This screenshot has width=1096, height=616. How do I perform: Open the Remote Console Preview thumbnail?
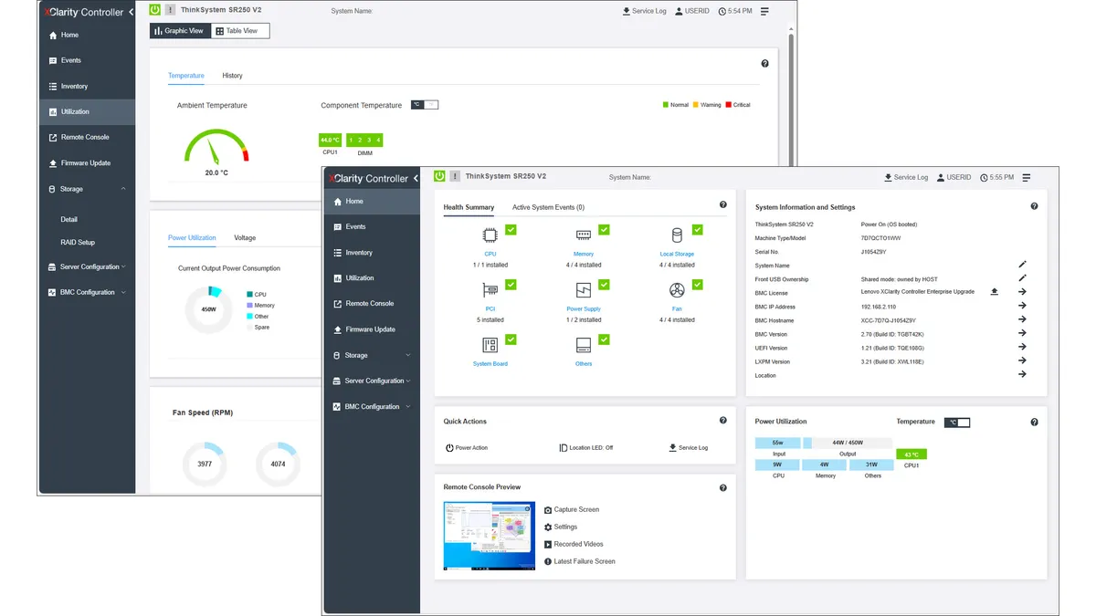click(x=489, y=536)
